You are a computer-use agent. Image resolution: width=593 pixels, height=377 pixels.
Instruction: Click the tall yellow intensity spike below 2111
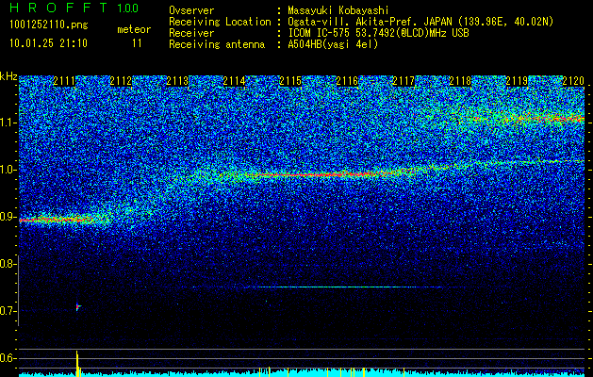click(x=77, y=363)
